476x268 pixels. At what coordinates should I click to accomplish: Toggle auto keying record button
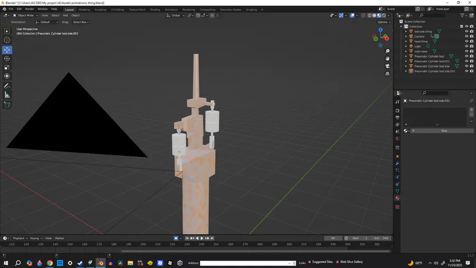point(176,238)
